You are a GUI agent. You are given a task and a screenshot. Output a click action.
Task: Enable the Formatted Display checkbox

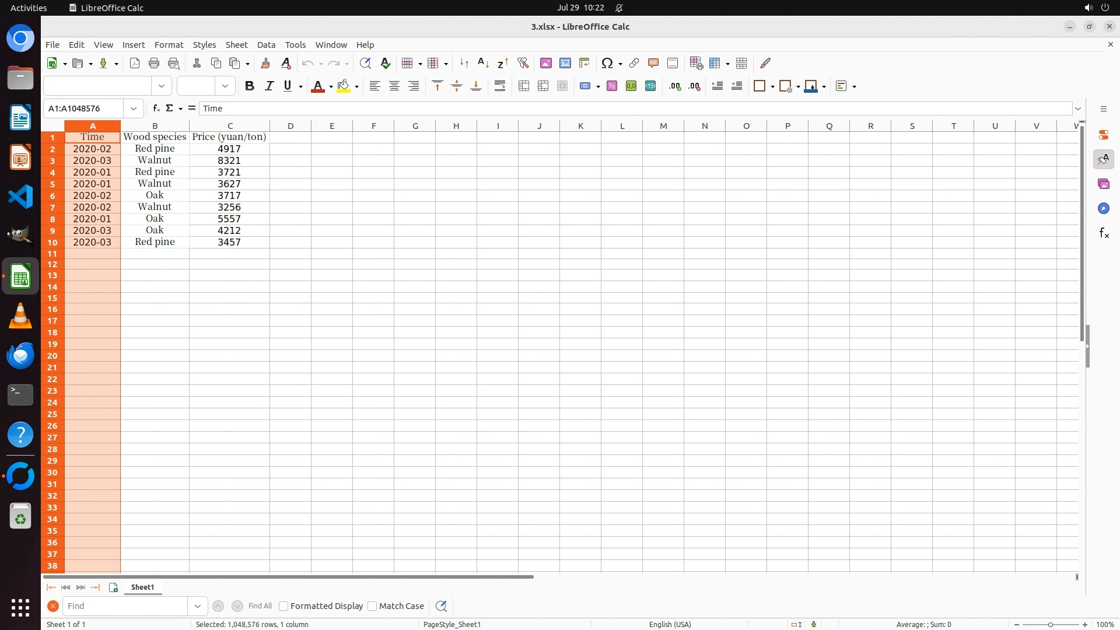click(284, 606)
